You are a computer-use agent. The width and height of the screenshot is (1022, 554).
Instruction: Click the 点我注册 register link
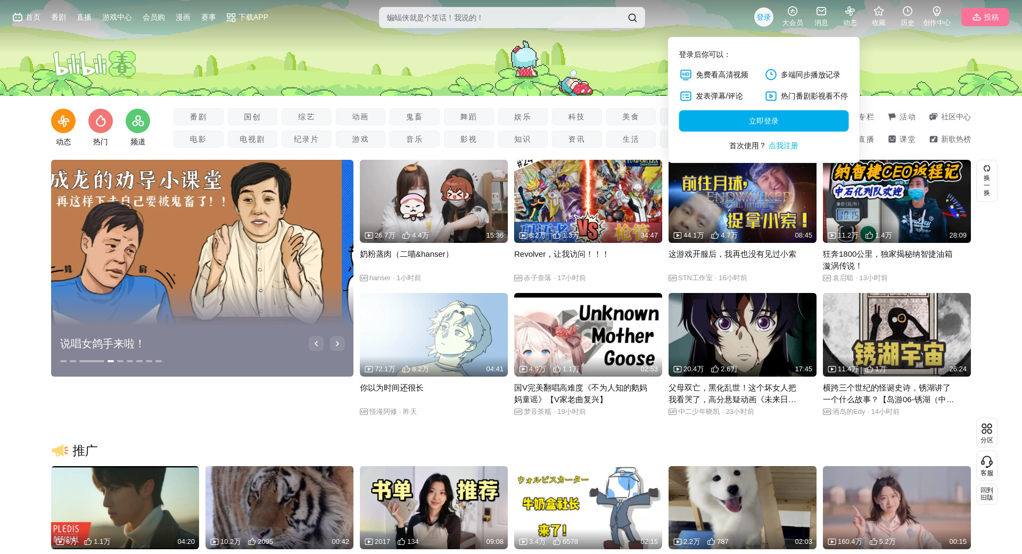click(784, 145)
